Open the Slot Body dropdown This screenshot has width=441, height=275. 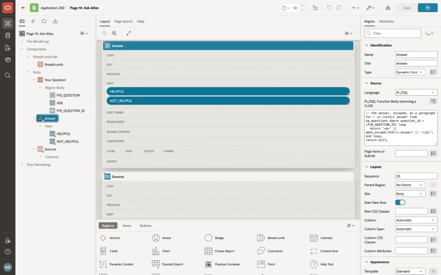410,194
